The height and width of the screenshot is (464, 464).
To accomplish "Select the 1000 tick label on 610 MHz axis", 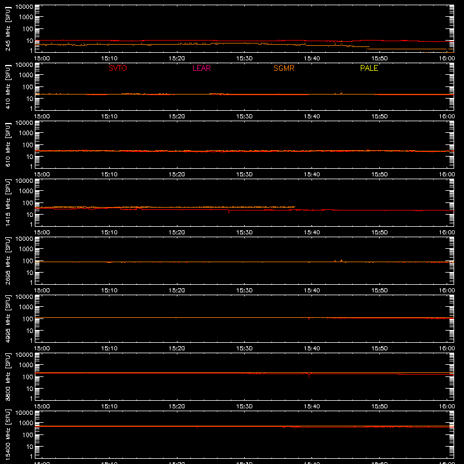I will point(26,133).
